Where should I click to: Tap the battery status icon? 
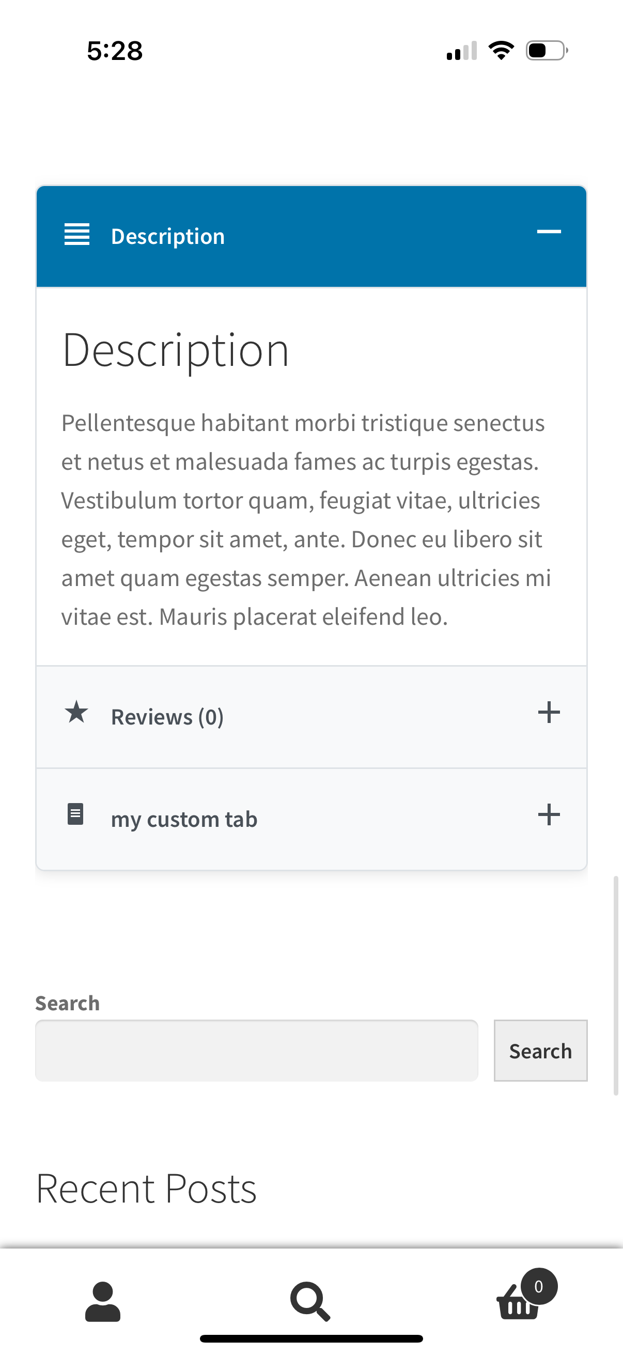click(547, 51)
